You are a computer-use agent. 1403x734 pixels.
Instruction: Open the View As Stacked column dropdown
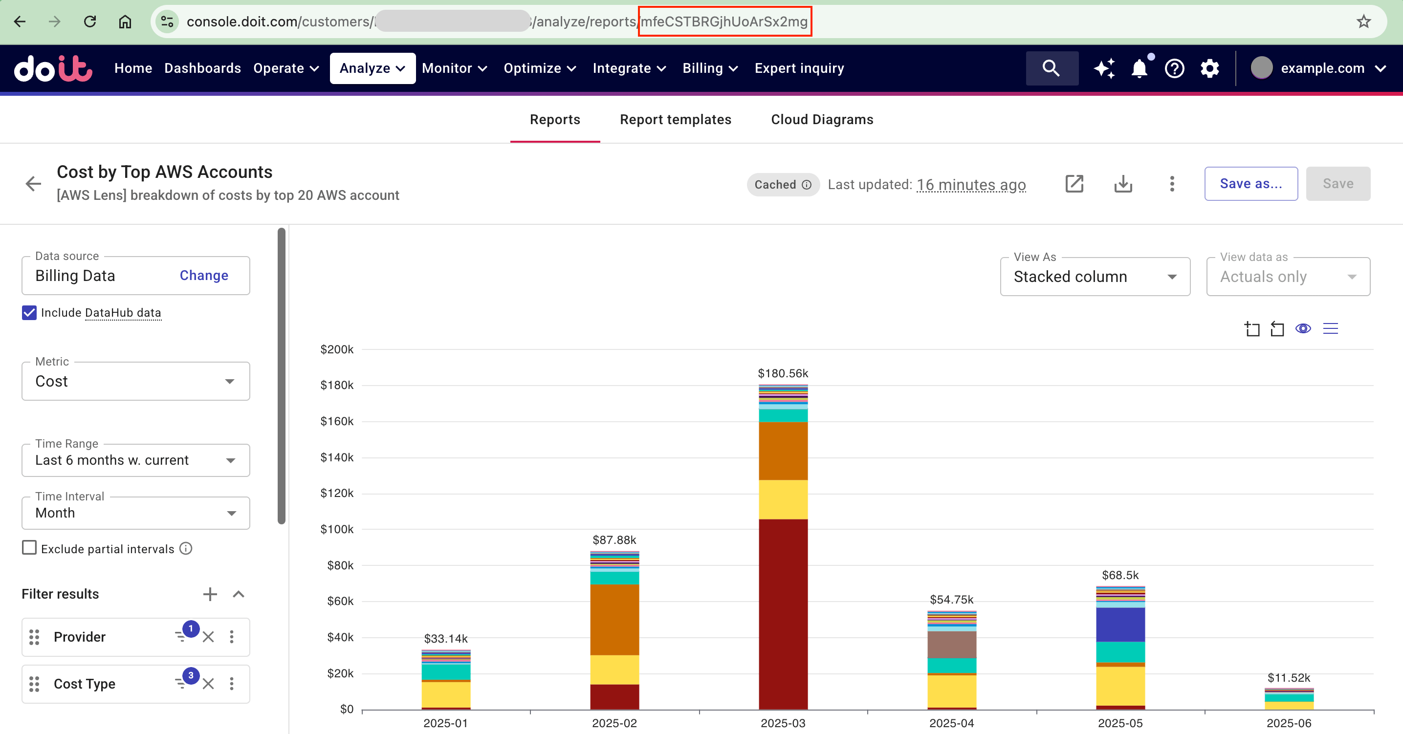1095,277
